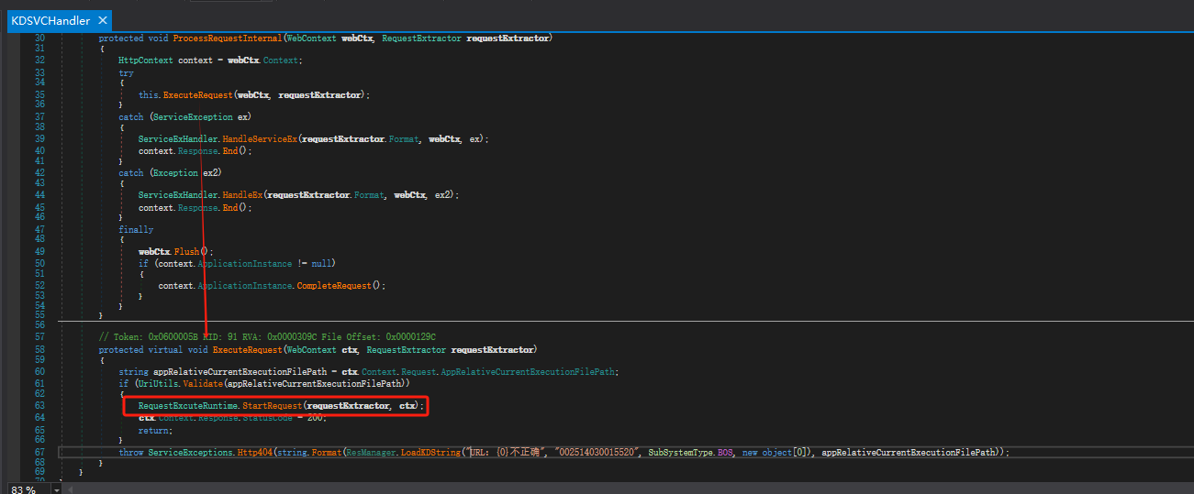This screenshot has width=1194, height=494.
Task: Click ApplicationInstance on line 50
Action: click(243, 263)
